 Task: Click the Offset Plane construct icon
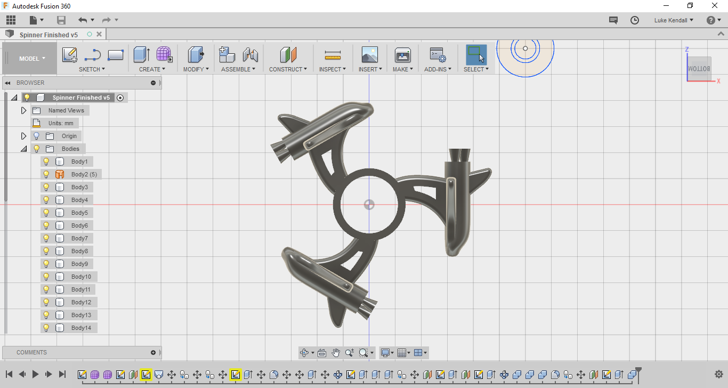(288, 54)
